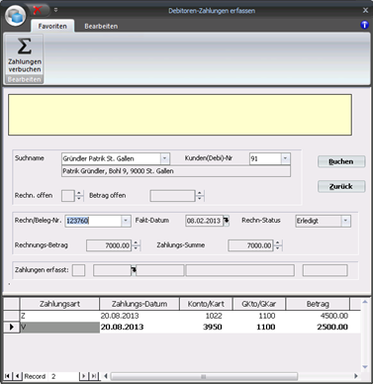Select the current row marker arrow for row V
373x384 pixels.
[12, 327]
